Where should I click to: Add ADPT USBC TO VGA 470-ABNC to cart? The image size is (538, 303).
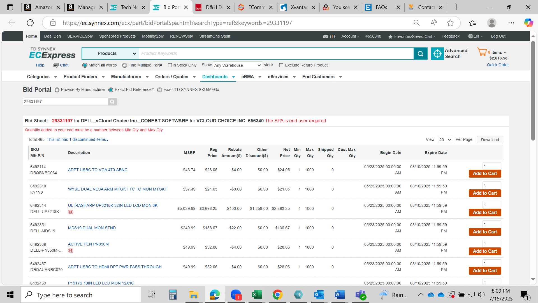click(x=485, y=174)
